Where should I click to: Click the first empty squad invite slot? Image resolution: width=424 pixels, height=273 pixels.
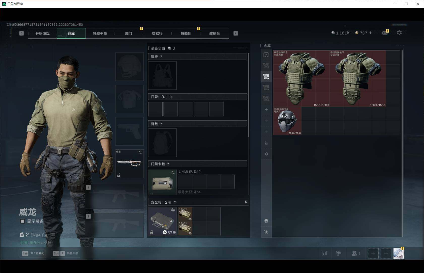click(373, 253)
